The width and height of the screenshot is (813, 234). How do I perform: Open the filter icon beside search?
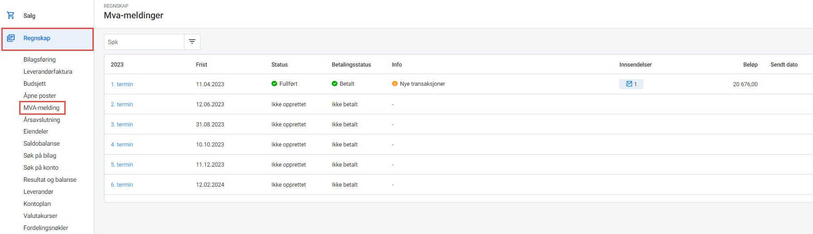click(192, 42)
